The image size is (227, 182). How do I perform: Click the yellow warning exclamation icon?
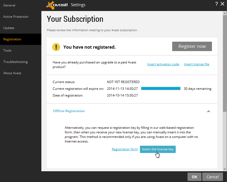point(56,47)
